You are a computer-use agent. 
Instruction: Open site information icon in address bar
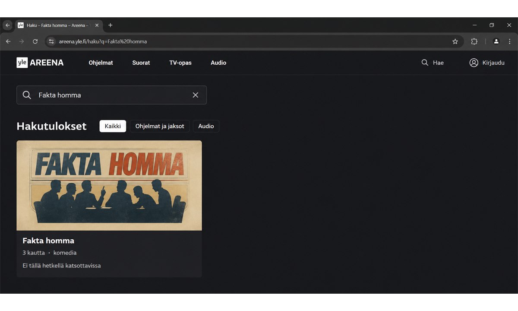[x=51, y=41]
